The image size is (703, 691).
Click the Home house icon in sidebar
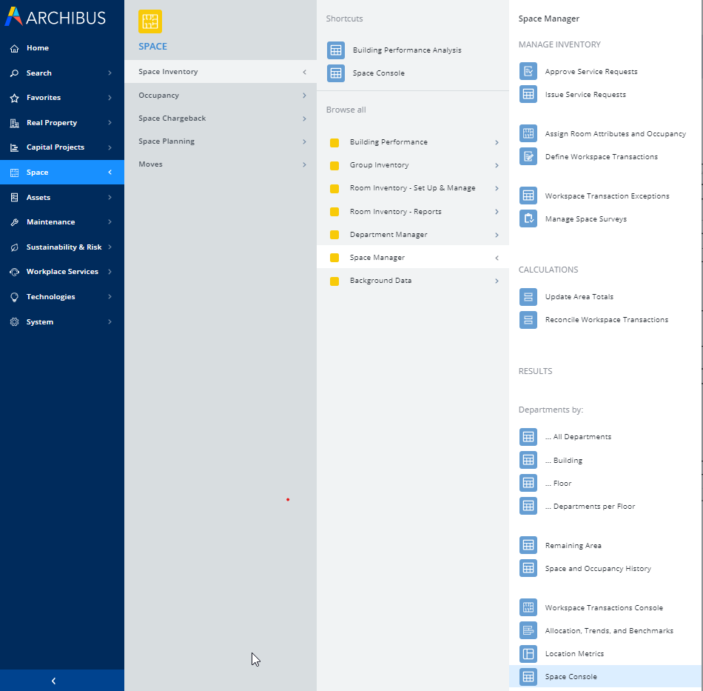click(x=14, y=48)
